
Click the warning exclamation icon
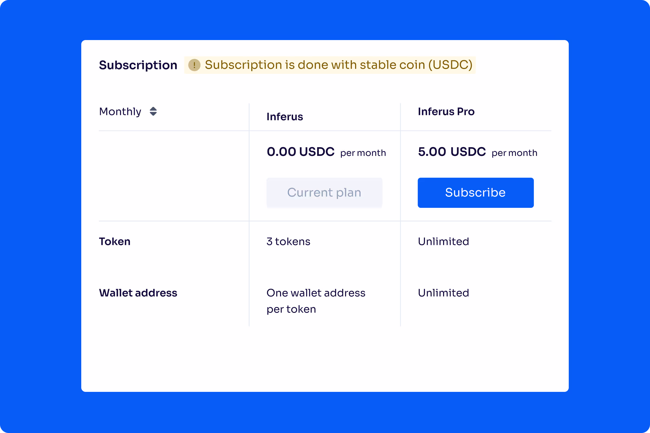[194, 65]
